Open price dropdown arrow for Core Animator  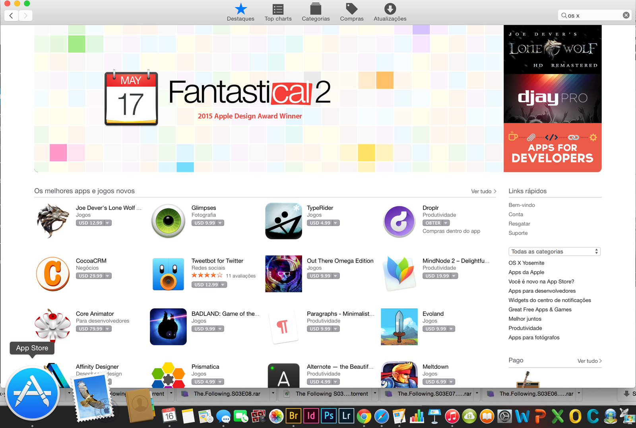[x=108, y=329]
